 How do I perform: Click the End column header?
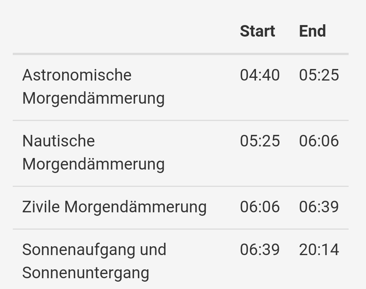[x=312, y=31]
